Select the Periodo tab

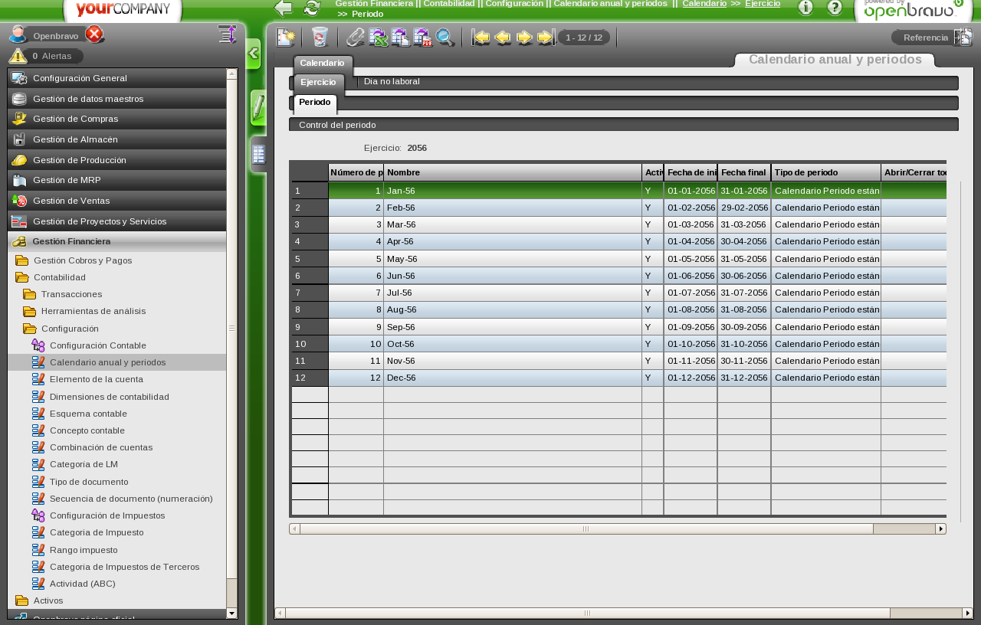[315, 103]
